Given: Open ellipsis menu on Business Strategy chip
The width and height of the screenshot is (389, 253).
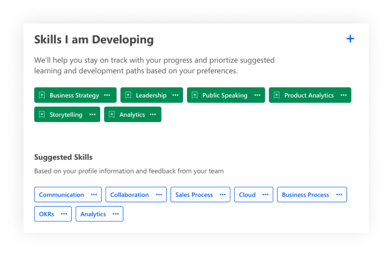Looking at the screenshot, I should 107,95.
